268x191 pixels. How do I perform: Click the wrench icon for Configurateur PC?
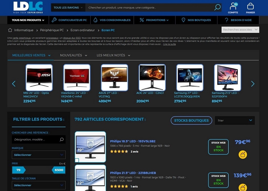tap(54, 20)
